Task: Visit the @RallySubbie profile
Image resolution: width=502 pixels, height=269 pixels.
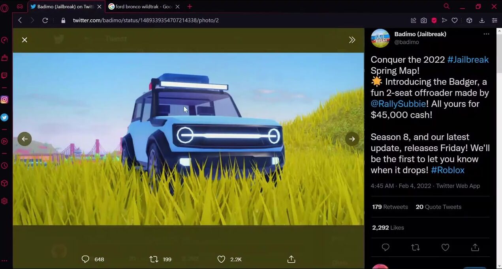Action: (398, 104)
